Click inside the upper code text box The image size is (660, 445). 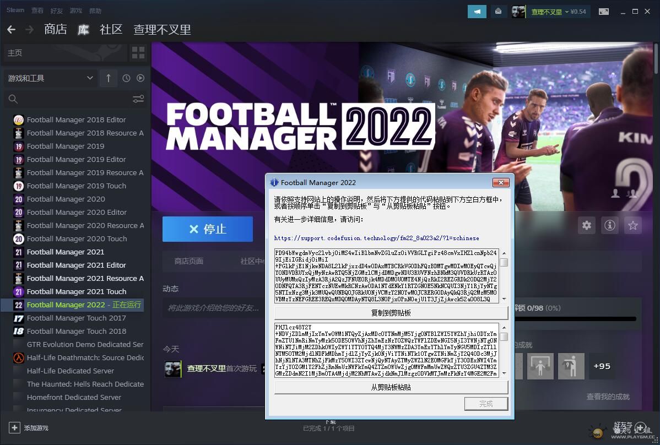387,275
